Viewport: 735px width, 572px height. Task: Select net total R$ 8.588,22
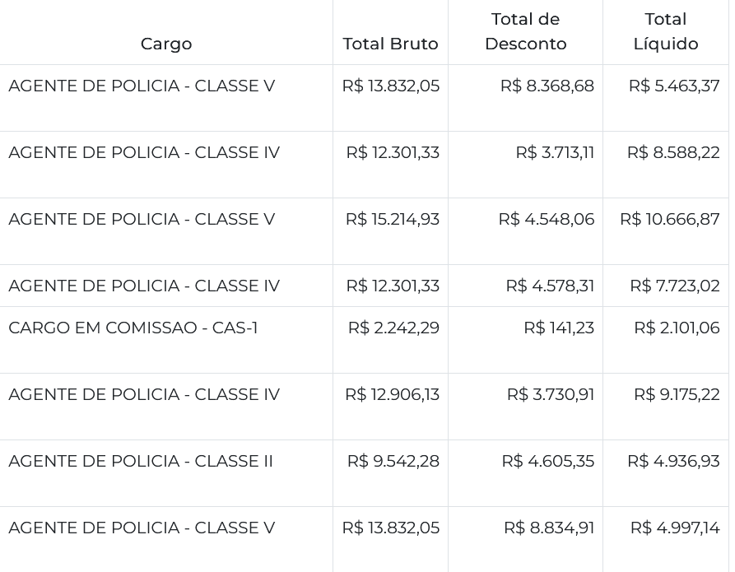click(673, 152)
